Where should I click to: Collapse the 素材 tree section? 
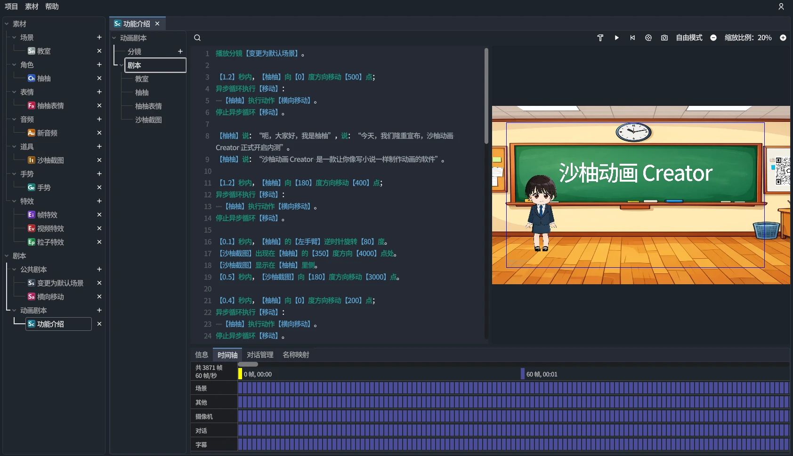(7, 24)
